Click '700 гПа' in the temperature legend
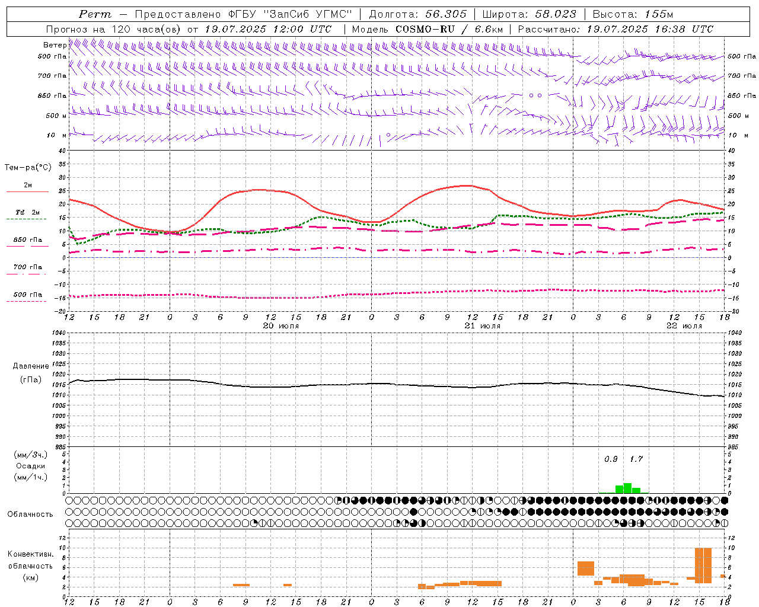This screenshot has width=759, height=607. click(27, 267)
